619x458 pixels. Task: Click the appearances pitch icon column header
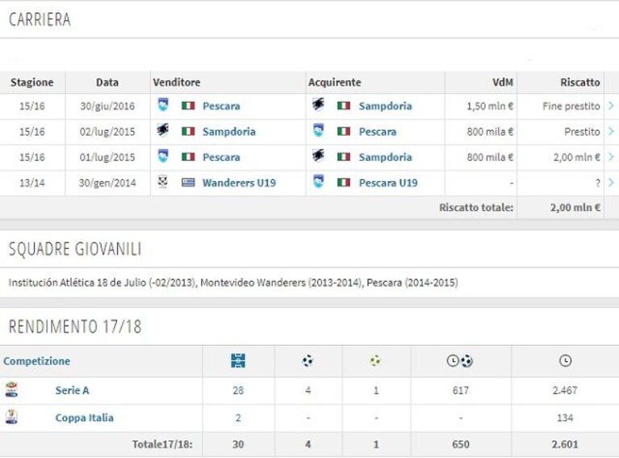(x=238, y=360)
